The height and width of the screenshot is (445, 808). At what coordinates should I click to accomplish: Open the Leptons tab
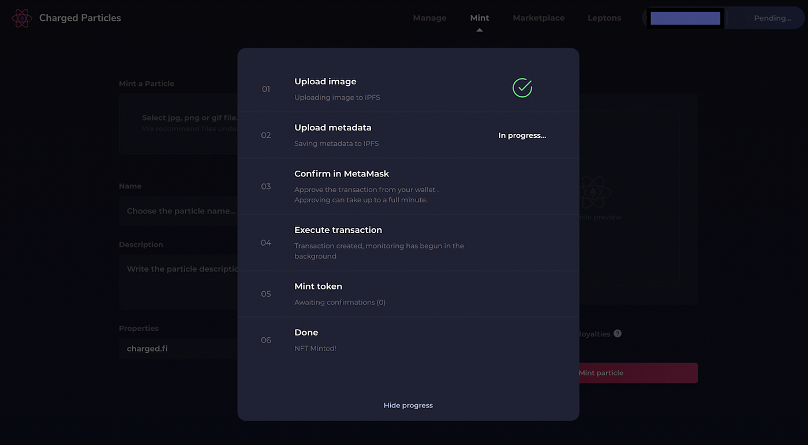604,18
